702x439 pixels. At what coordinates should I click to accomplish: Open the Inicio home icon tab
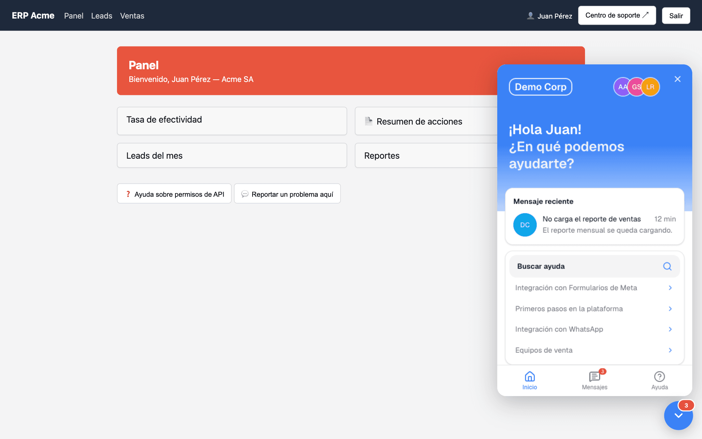click(530, 380)
